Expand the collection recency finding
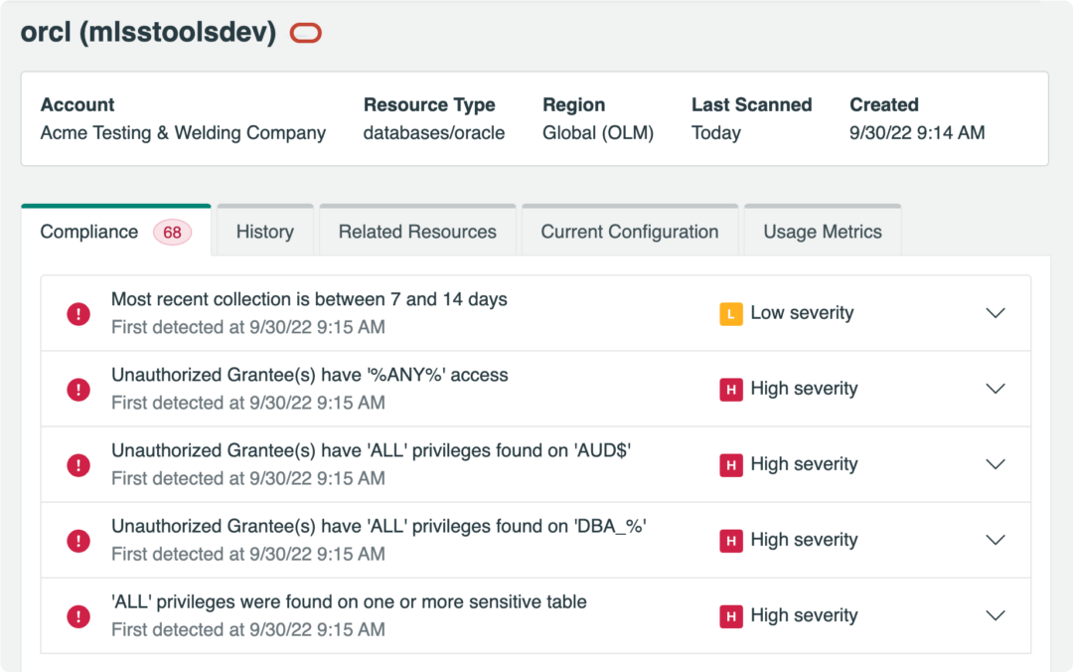This screenshot has width=1073, height=672. 996,312
